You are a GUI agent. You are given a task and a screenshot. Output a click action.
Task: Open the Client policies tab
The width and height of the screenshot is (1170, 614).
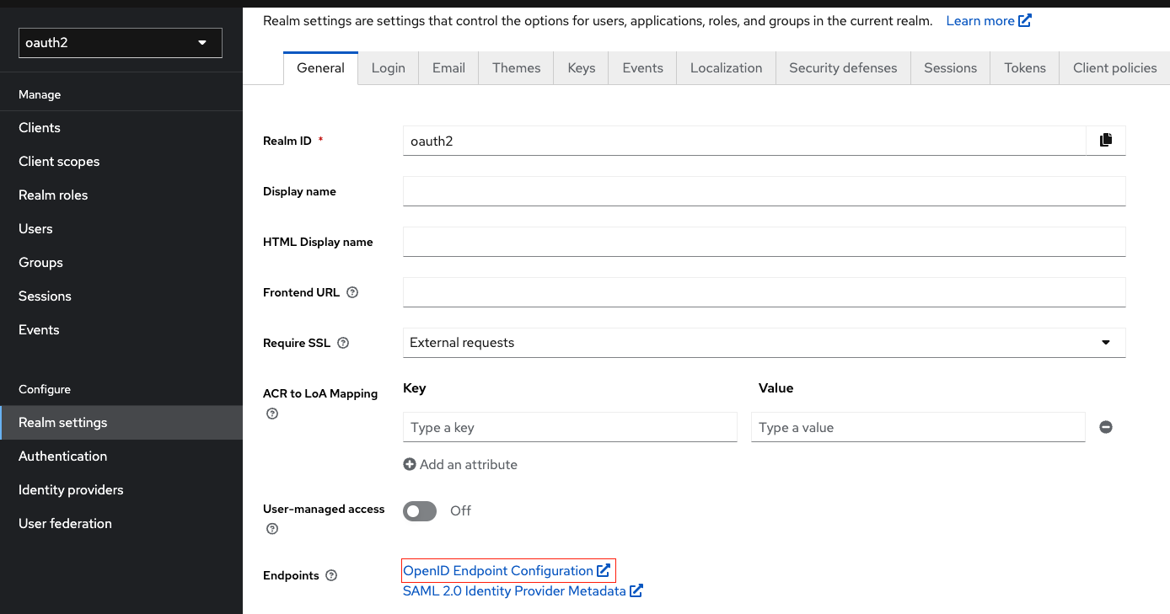pyautogui.click(x=1114, y=68)
